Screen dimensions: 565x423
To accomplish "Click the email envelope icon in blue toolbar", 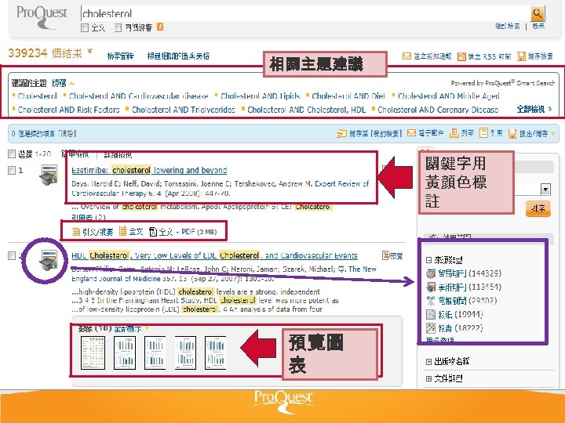I will pos(411,132).
